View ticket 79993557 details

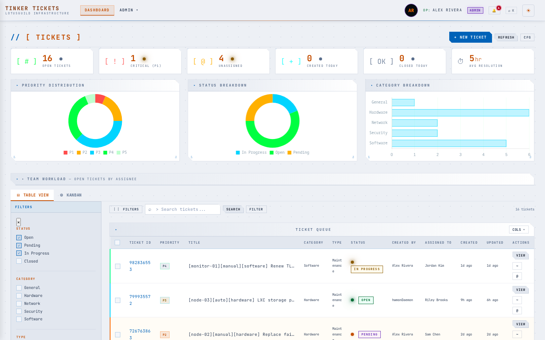521,290
